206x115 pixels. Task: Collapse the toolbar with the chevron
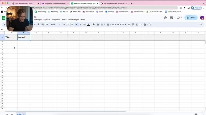tap(201, 25)
